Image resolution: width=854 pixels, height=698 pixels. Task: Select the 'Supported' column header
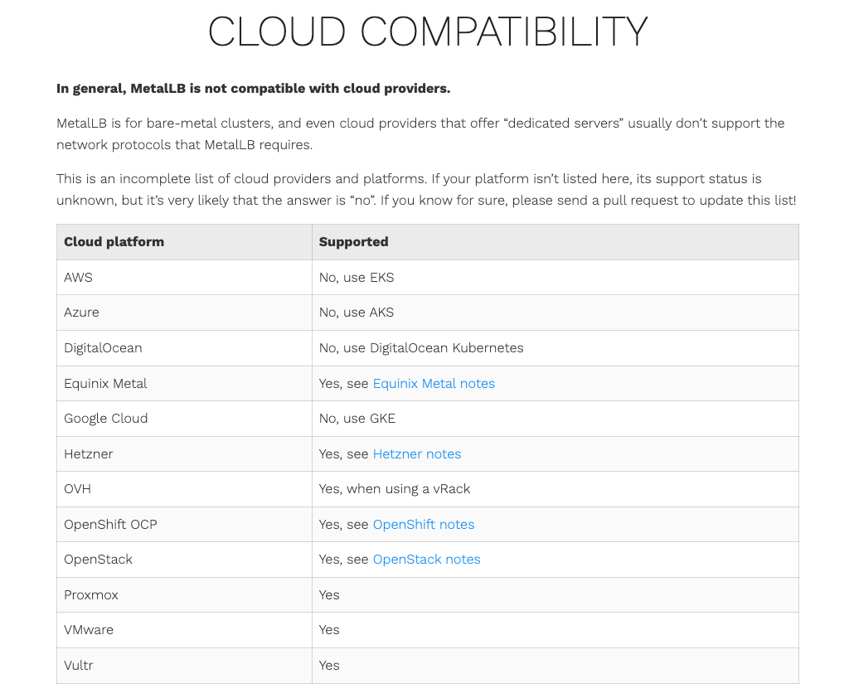[555, 242]
